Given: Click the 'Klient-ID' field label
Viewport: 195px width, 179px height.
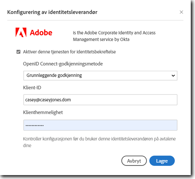Looking at the screenshot, I should pyautogui.click(x=32, y=88).
